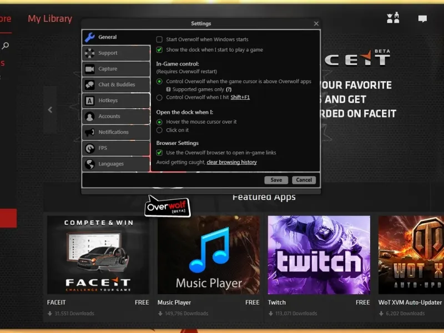
Task: Click the Overwolf BETA dock logo
Action: coord(168,206)
